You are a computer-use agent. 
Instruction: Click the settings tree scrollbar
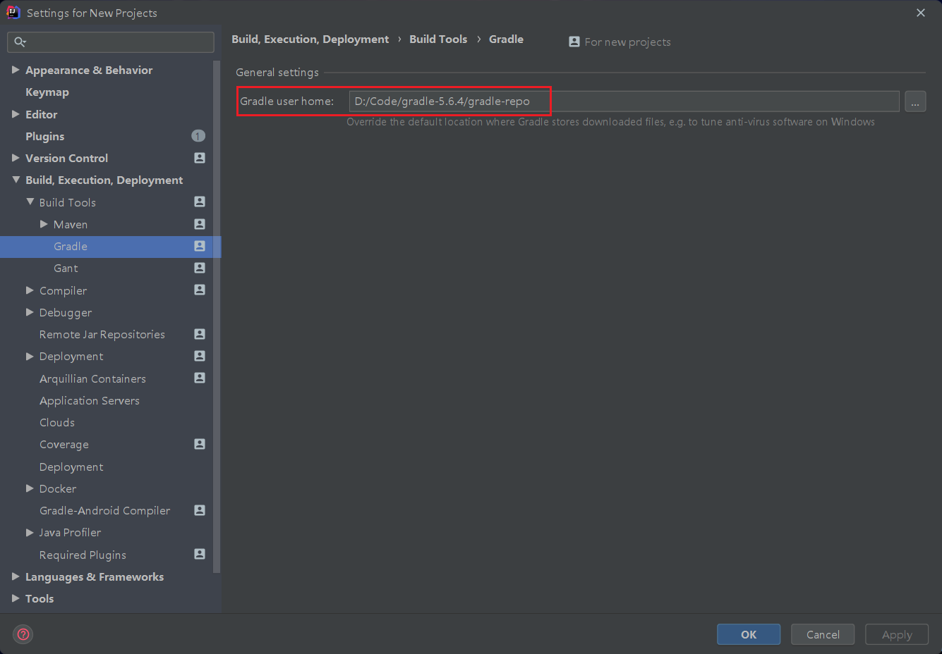coord(217,317)
